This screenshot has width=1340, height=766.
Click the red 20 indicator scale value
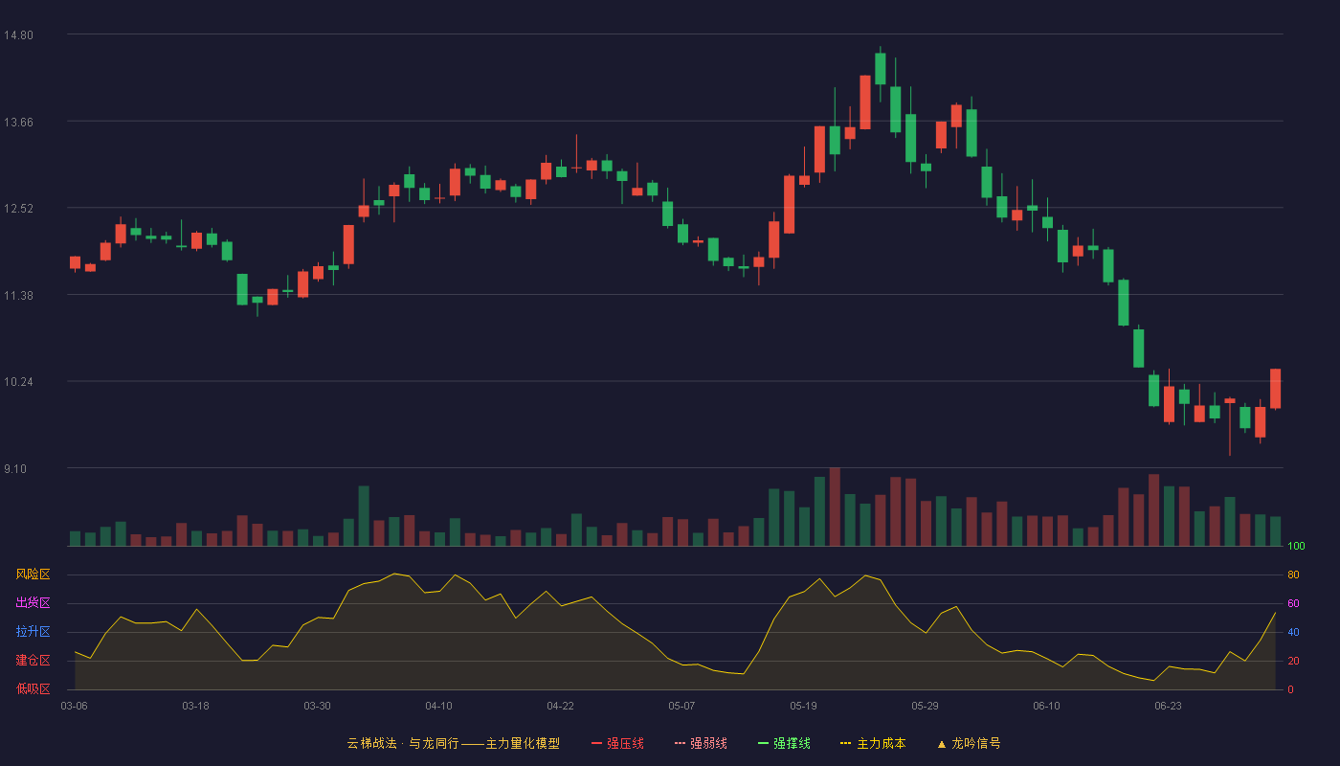tap(1293, 661)
